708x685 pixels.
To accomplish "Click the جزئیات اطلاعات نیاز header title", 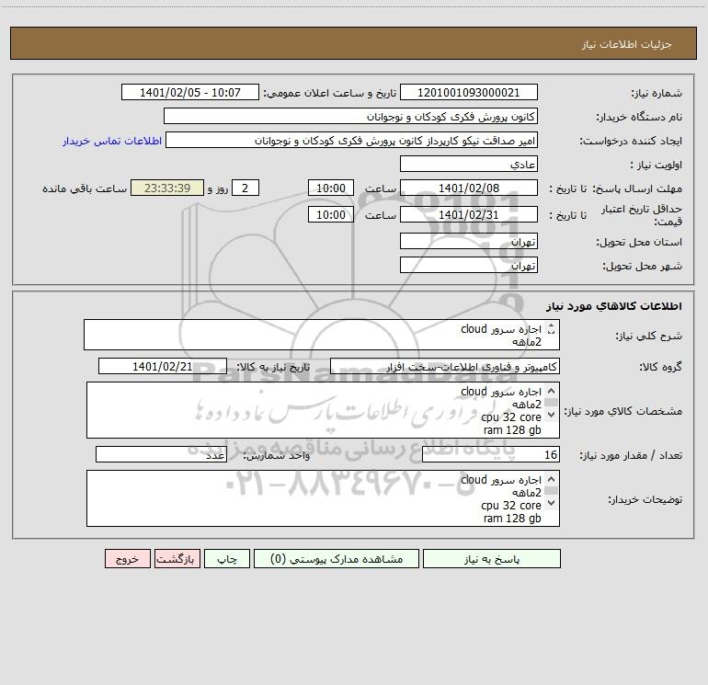I will [x=626, y=44].
